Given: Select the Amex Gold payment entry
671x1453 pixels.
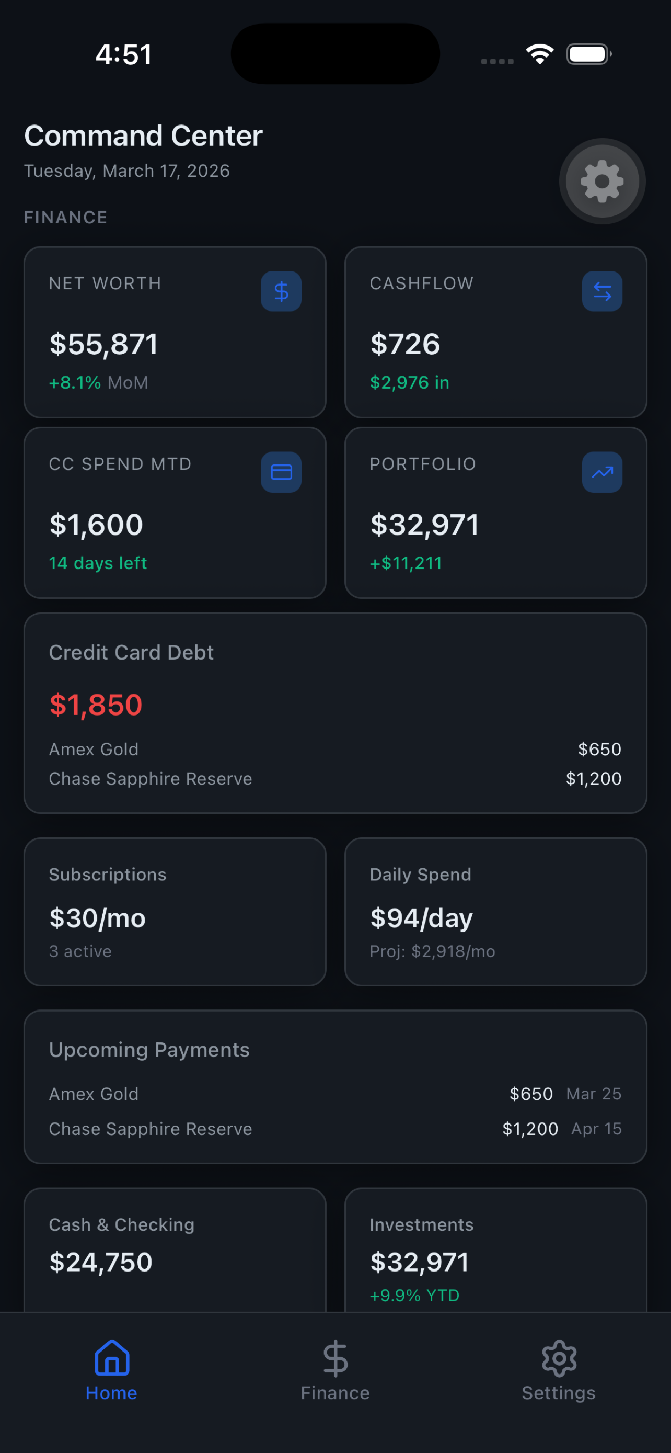Looking at the screenshot, I should point(334,1094).
